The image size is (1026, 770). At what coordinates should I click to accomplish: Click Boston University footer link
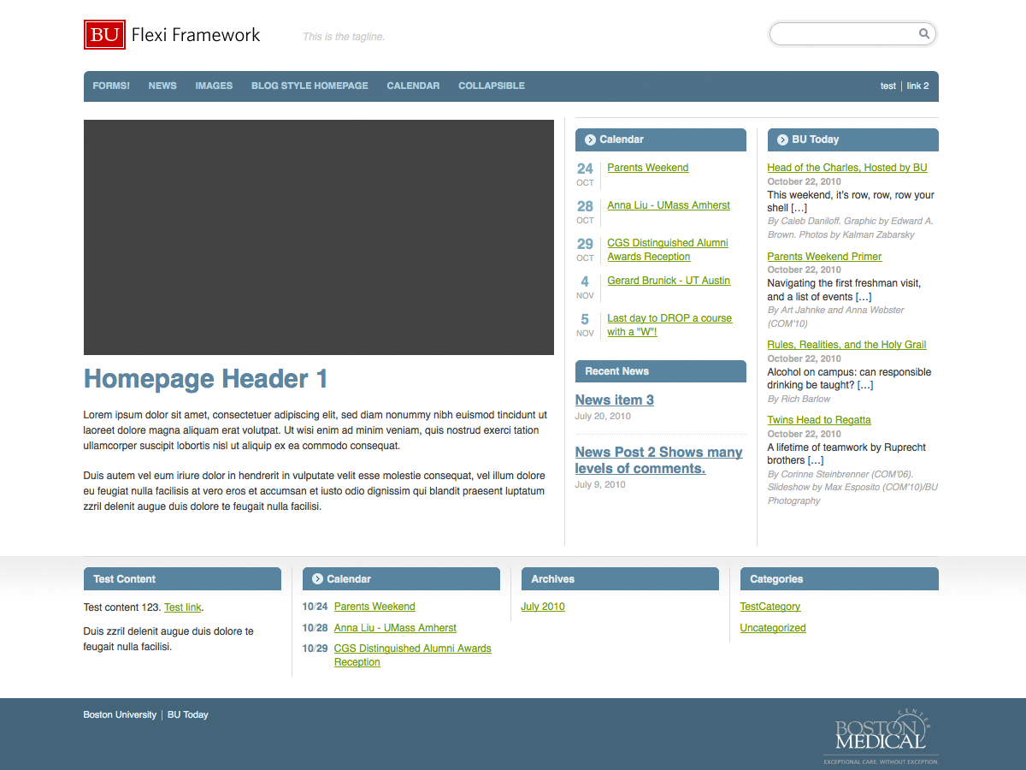tap(120, 714)
